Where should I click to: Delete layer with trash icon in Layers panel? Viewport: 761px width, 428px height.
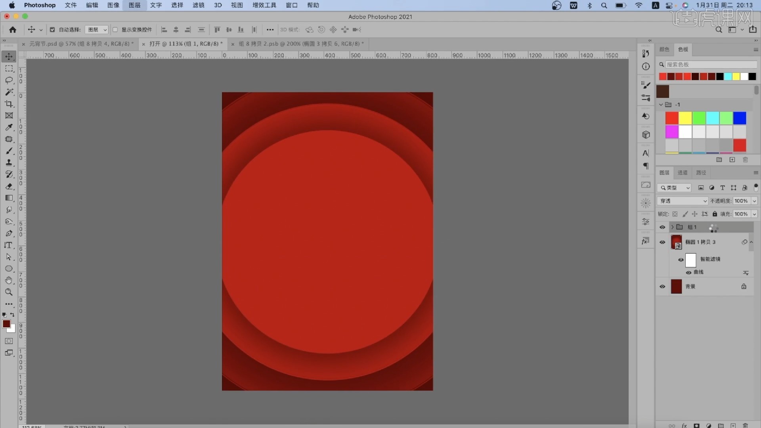(745, 426)
